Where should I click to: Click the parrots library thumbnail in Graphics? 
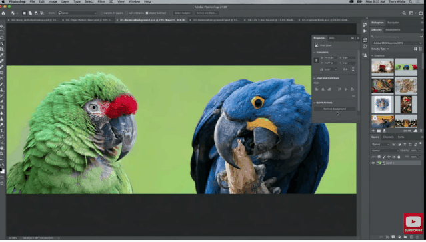[x=406, y=67]
